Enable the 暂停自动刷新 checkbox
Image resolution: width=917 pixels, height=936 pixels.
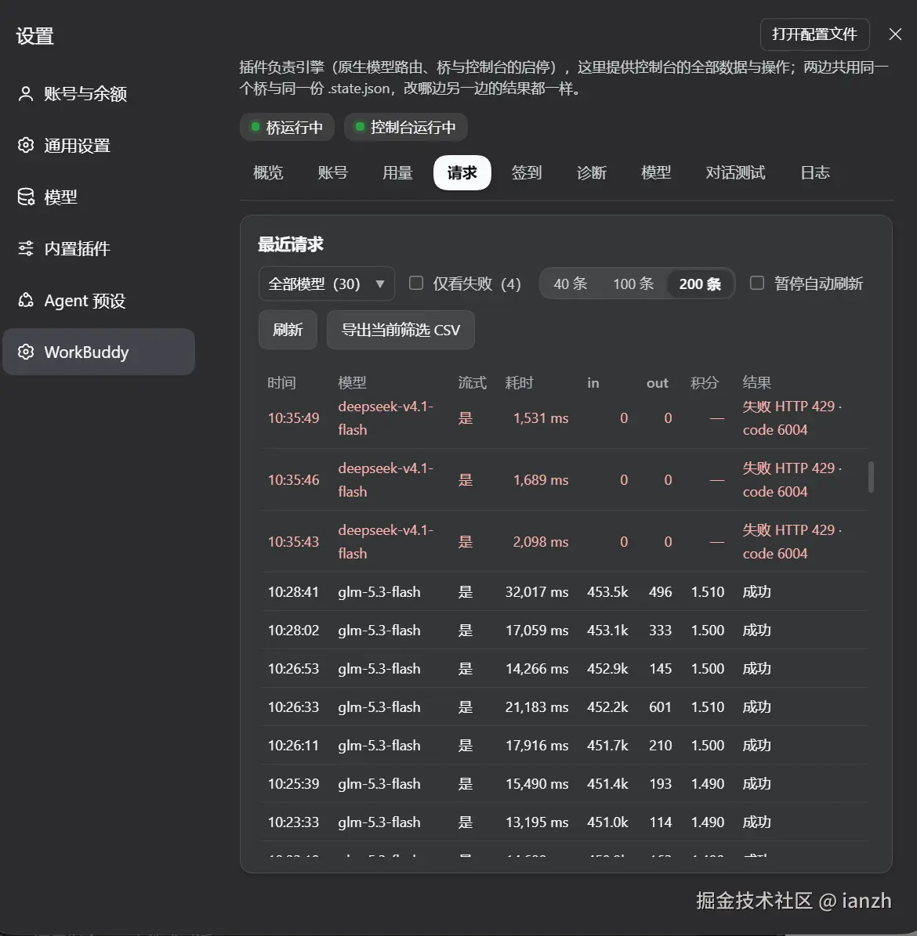pos(757,283)
